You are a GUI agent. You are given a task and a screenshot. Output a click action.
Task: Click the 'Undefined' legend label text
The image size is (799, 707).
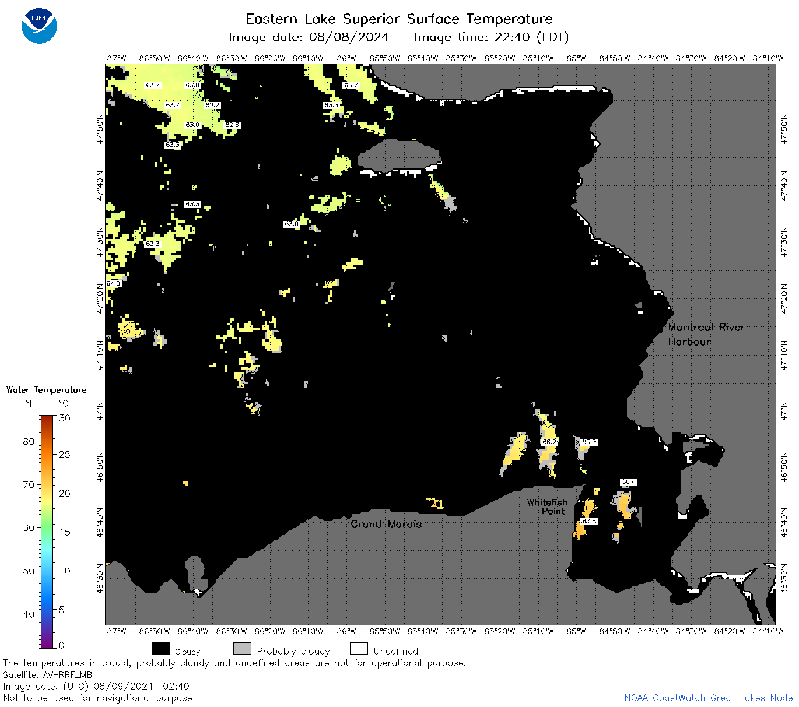coord(396,651)
